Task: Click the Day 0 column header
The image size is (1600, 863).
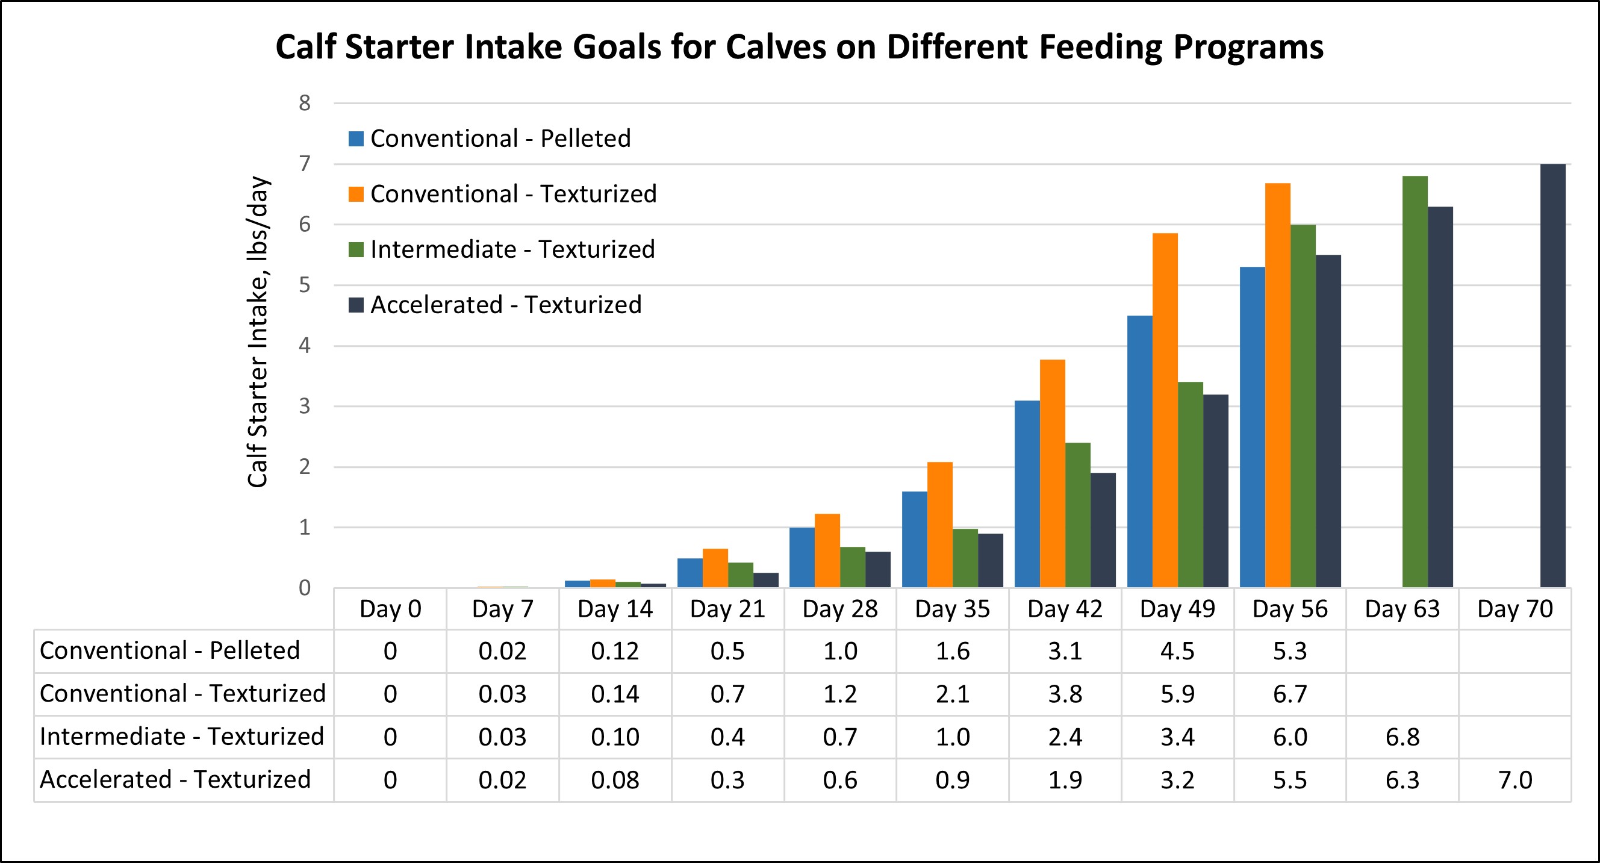Action: click(x=390, y=609)
